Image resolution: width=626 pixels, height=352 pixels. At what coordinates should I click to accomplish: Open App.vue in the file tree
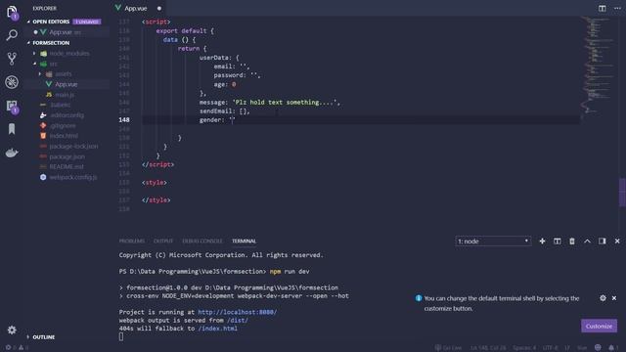pos(67,84)
